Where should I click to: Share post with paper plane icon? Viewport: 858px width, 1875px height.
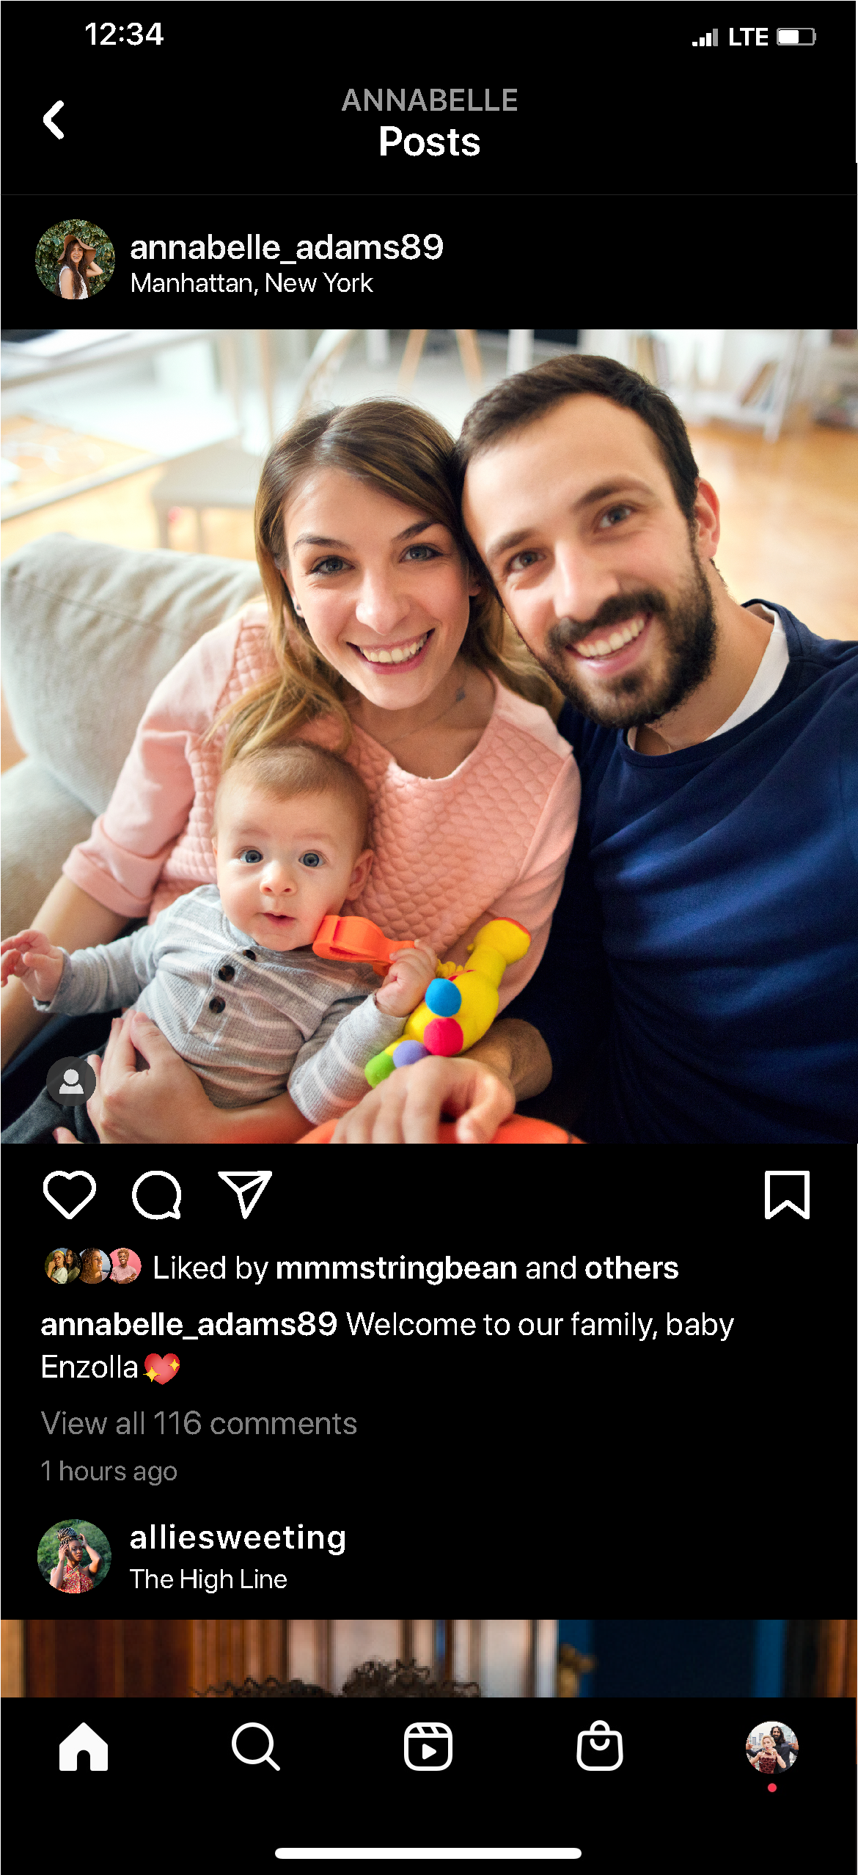245,1194
